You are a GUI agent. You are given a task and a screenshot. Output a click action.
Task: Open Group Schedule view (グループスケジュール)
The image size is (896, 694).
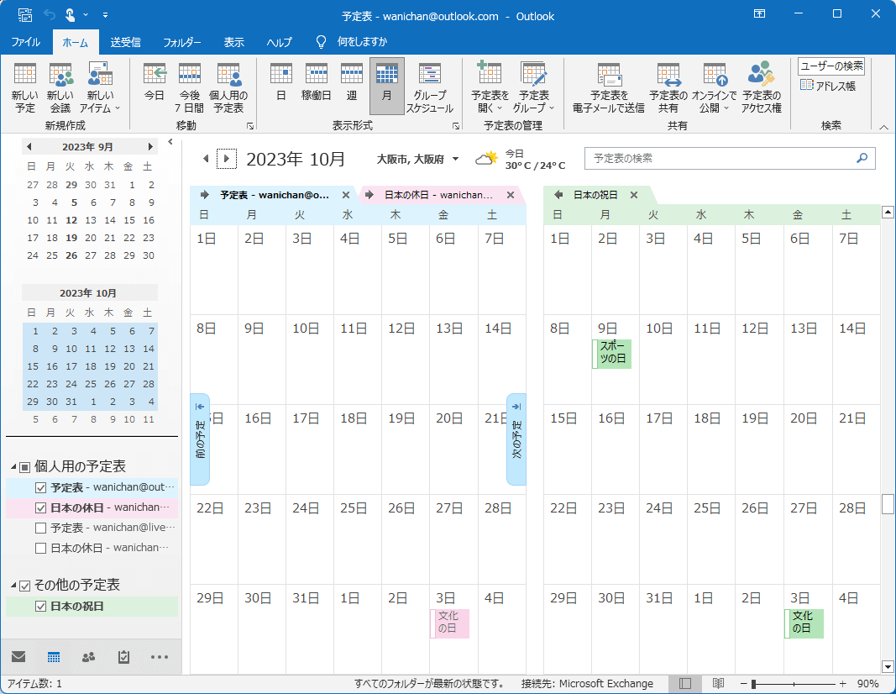[430, 88]
